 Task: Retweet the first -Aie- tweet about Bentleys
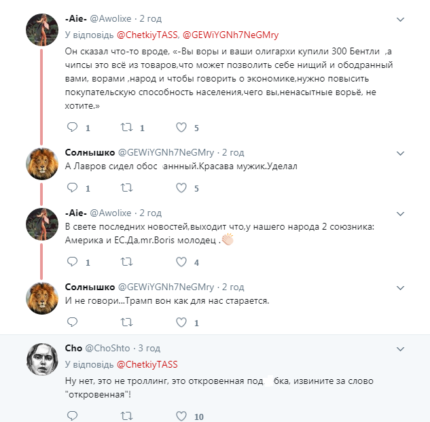[126, 127]
